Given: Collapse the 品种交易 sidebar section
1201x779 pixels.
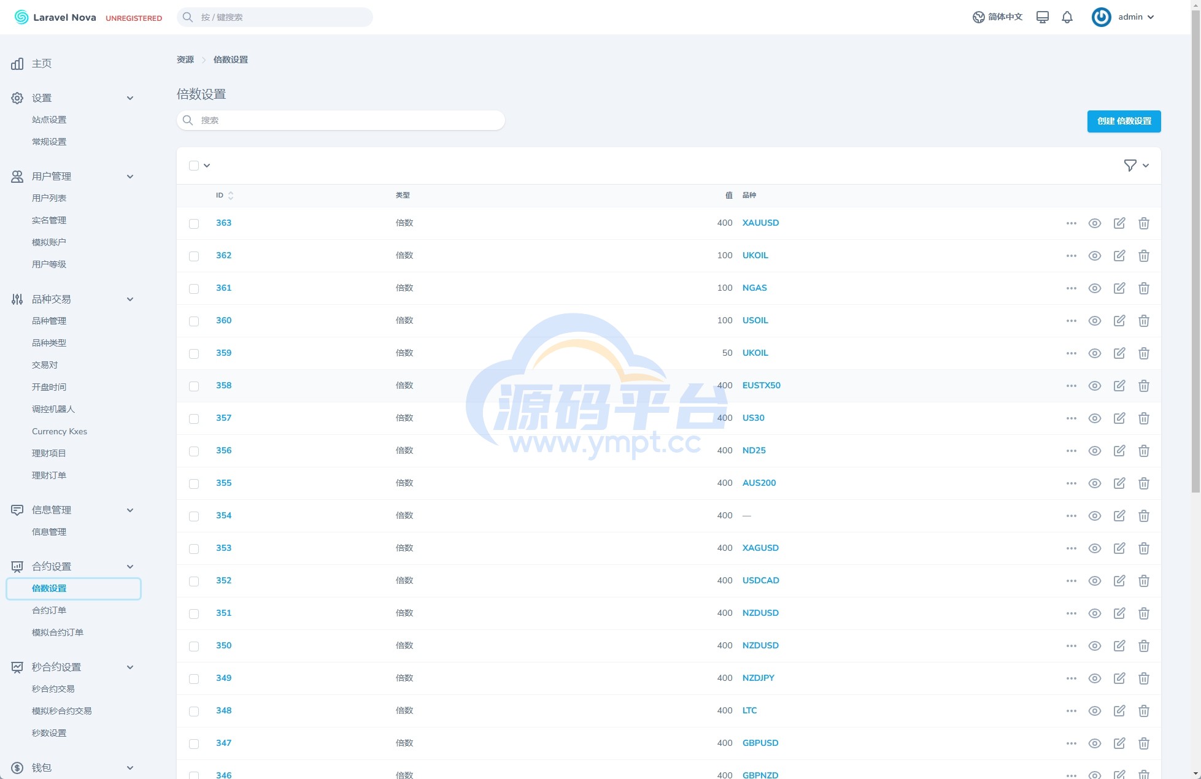Looking at the screenshot, I should (x=129, y=299).
